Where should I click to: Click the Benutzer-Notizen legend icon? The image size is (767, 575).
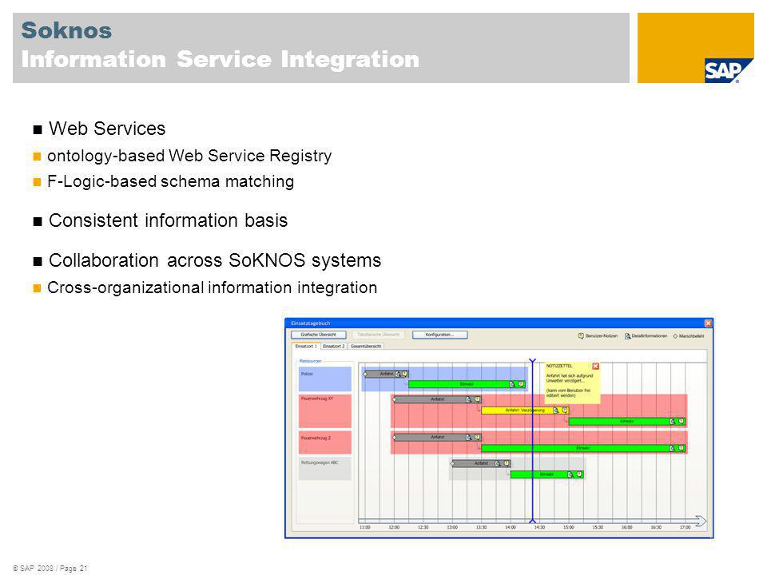(x=581, y=336)
